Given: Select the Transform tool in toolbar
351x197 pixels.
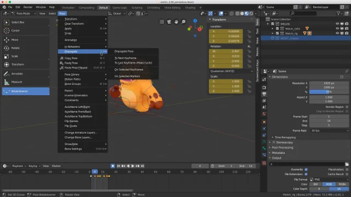Looking at the screenshot, I should [26, 65].
